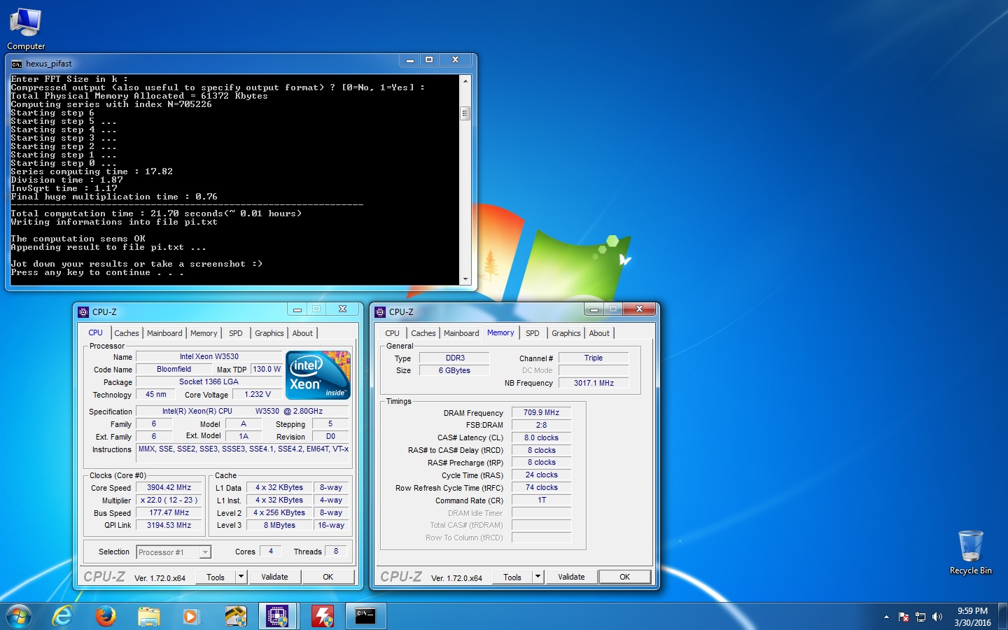Click the NB Frequency value 3017.1 MHz

coord(594,383)
